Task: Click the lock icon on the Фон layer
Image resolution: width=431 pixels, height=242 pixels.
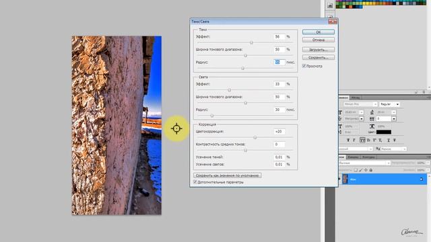Action: [x=422, y=179]
